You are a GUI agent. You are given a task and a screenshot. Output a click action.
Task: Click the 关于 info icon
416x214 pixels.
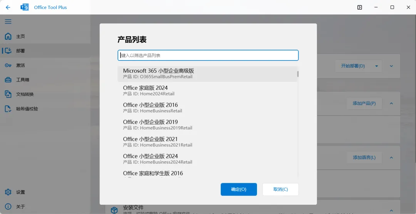[8, 207]
